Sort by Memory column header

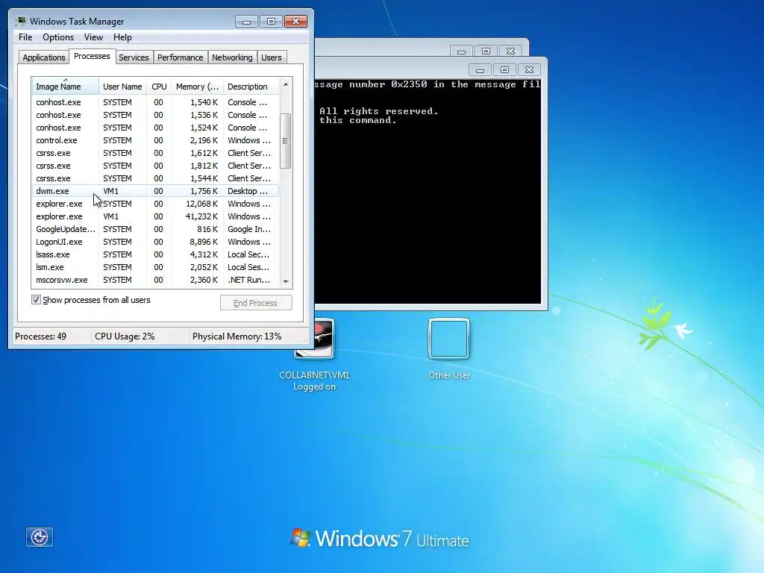(197, 87)
